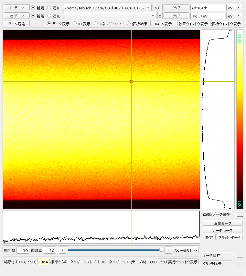Click the XAFS表示 button
The image size is (246, 276).
click(163, 23)
